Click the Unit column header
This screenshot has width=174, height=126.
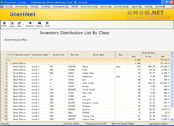[121, 55]
